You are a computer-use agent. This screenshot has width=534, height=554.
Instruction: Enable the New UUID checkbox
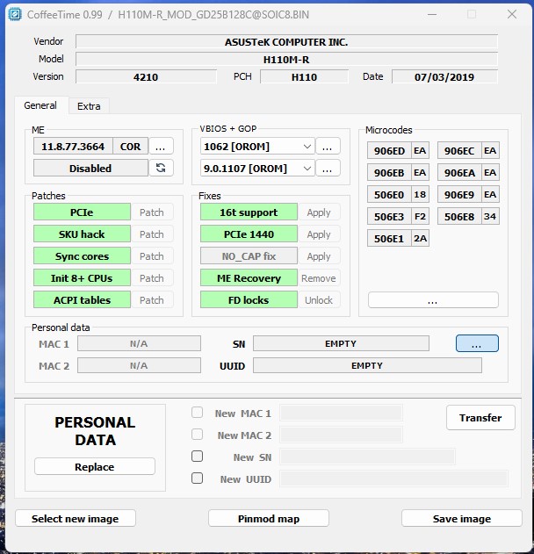(x=198, y=478)
